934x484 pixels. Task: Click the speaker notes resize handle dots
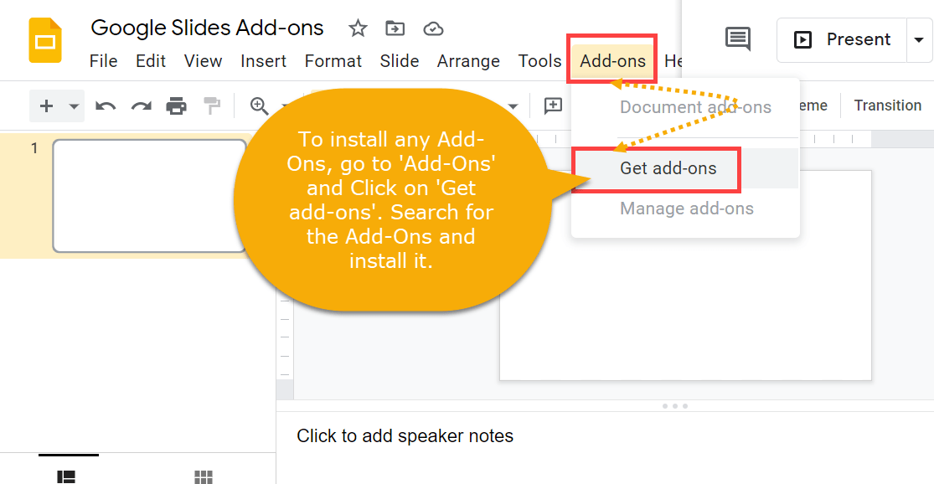point(675,406)
